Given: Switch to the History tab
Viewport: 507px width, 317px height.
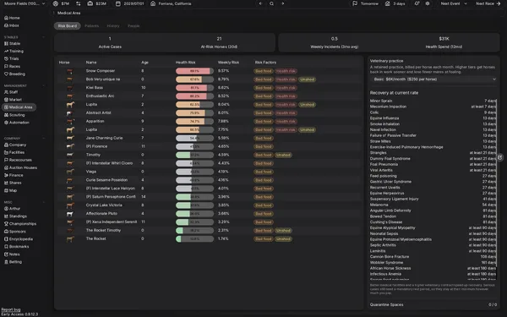Looking at the screenshot, I should [113, 26].
